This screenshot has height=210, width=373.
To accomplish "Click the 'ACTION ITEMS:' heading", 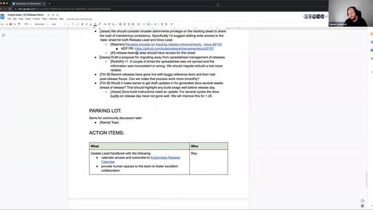I will tap(107, 133).
